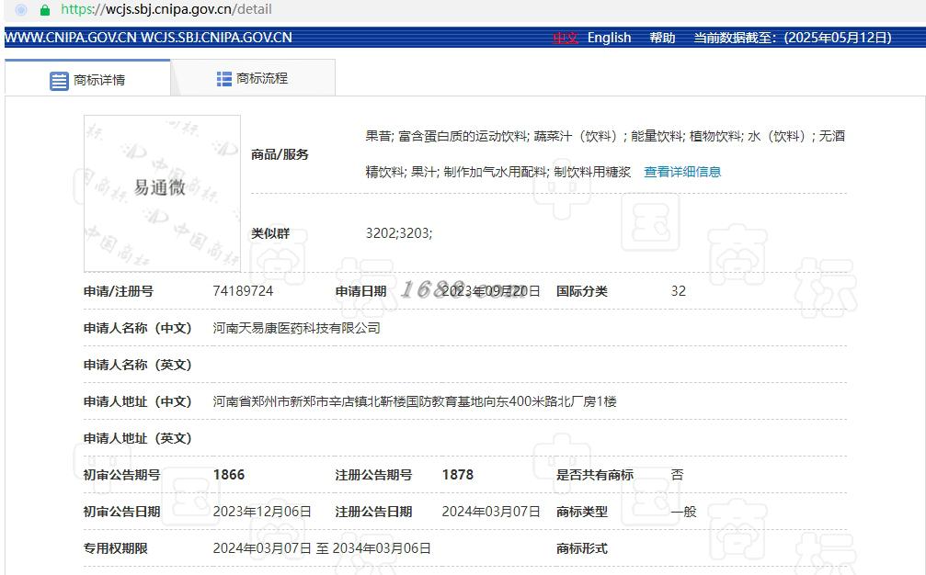Click the site info circle icon

[x=21, y=9]
